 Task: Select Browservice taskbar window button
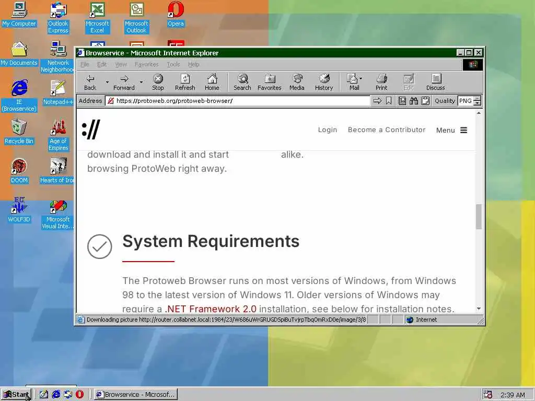tap(136, 395)
